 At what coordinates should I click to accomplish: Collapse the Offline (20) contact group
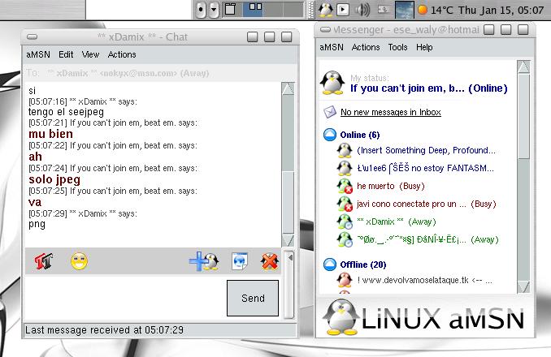pyautogui.click(x=330, y=265)
